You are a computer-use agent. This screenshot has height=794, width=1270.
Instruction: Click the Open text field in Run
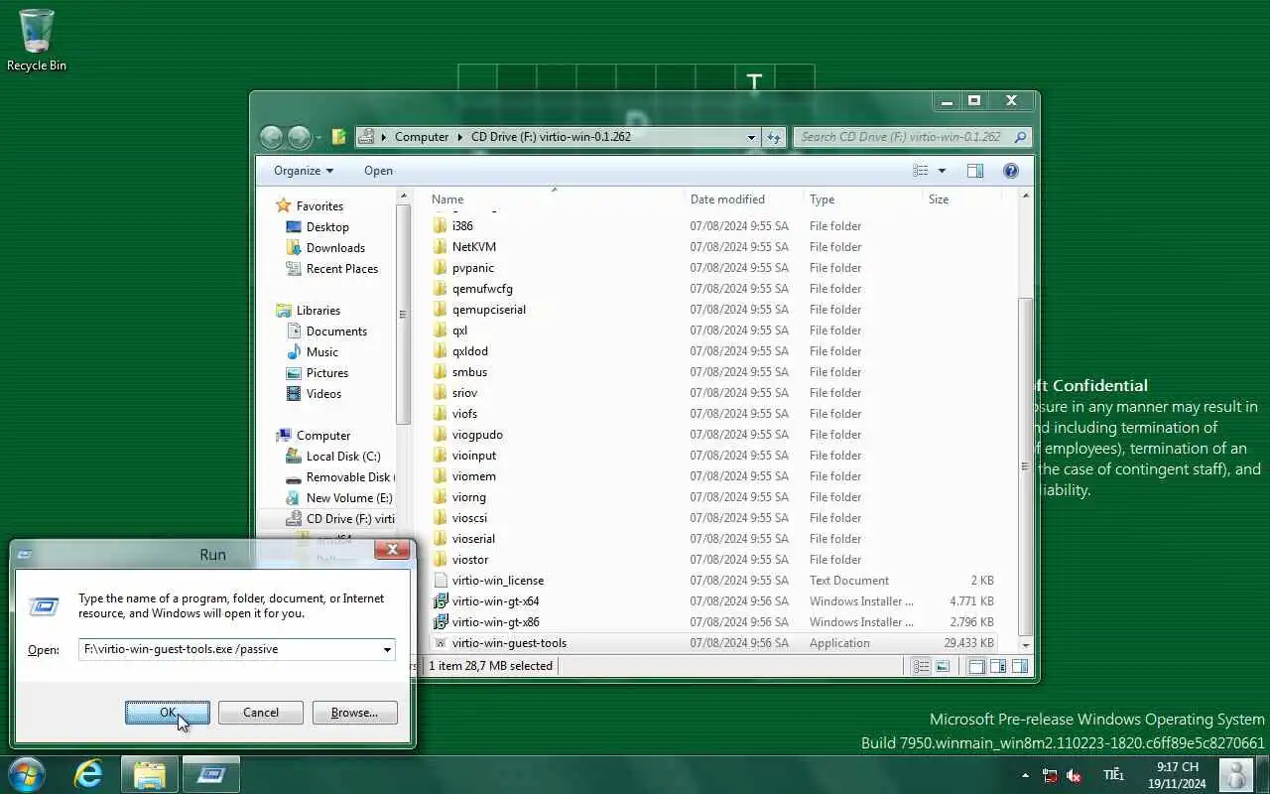tap(229, 650)
